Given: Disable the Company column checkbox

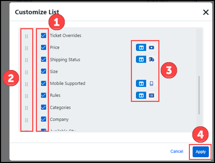Looking at the screenshot, I should (x=43, y=119).
